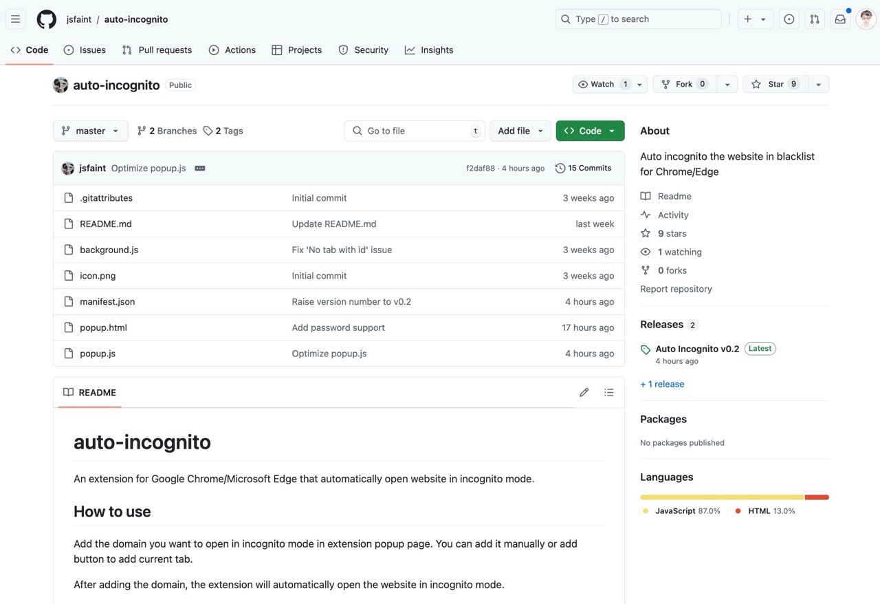Switch to the Insights tab
This screenshot has height=604, width=880.
click(x=429, y=50)
